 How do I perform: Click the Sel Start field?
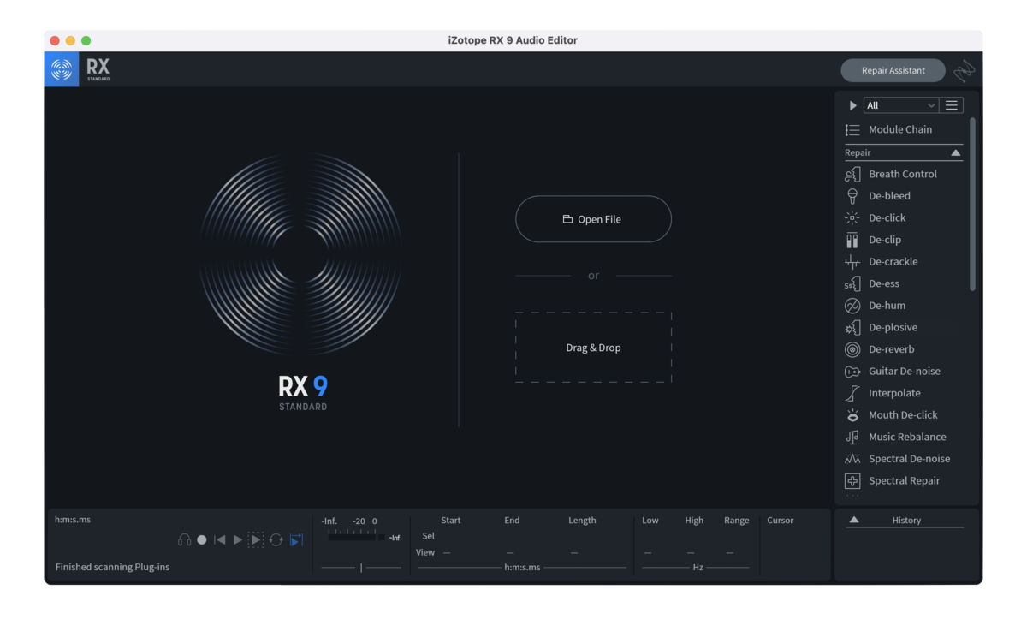coord(451,536)
